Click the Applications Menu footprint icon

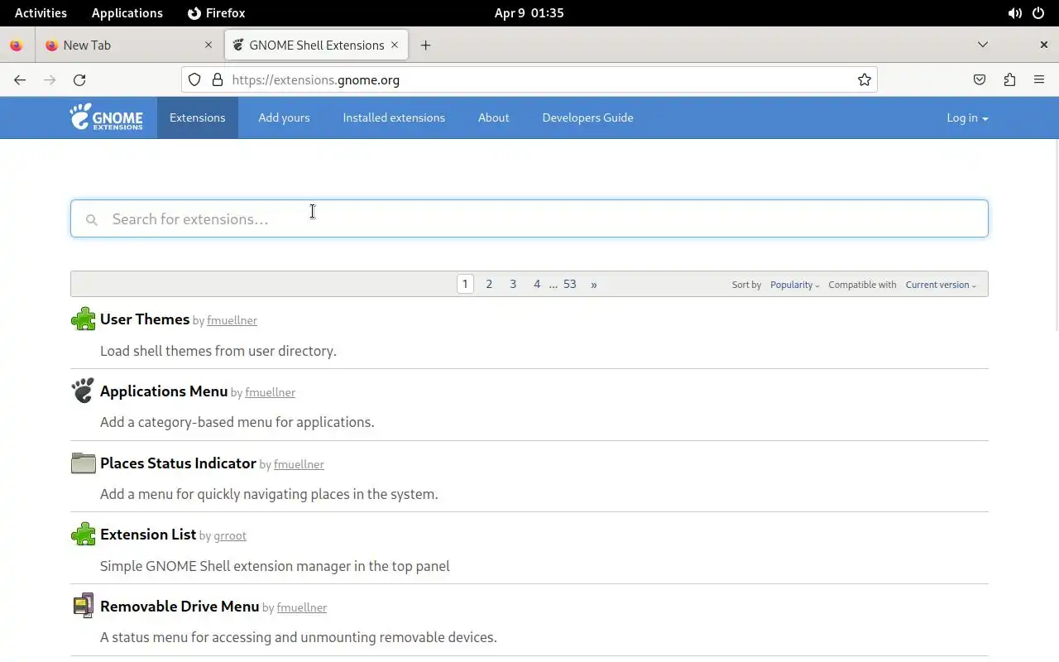[x=83, y=391]
